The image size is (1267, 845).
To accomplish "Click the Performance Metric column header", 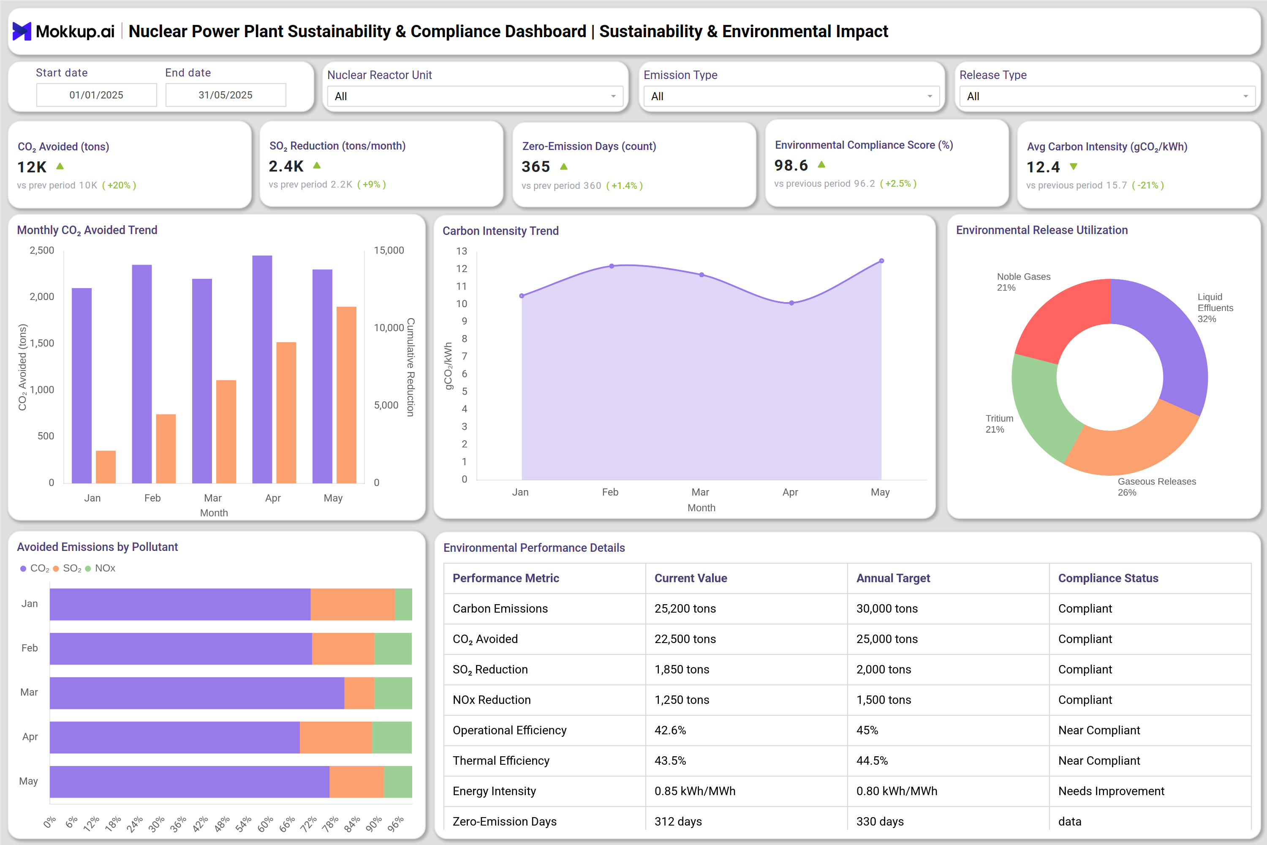I will point(506,578).
